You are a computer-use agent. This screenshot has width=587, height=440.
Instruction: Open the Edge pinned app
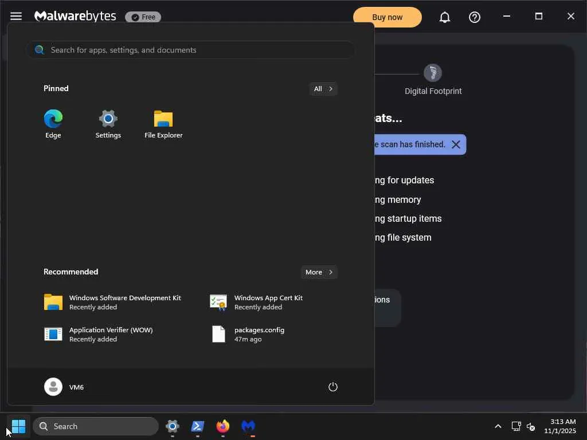[x=53, y=124]
